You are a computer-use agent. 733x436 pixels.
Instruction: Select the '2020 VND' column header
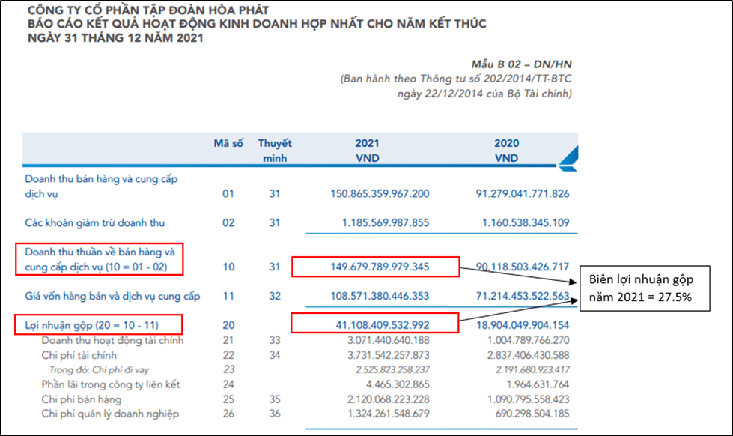(507, 151)
